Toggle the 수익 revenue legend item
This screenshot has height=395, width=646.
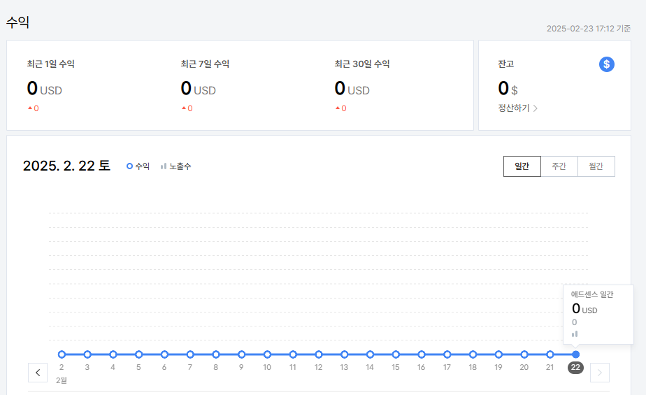138,166
